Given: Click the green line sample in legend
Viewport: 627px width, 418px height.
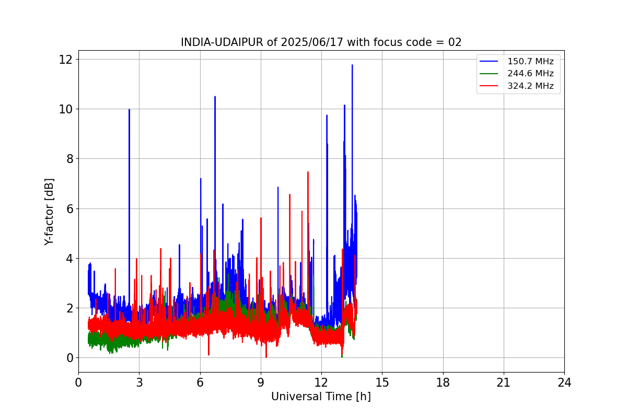Looking at the screenshot, I should point(489,74).
